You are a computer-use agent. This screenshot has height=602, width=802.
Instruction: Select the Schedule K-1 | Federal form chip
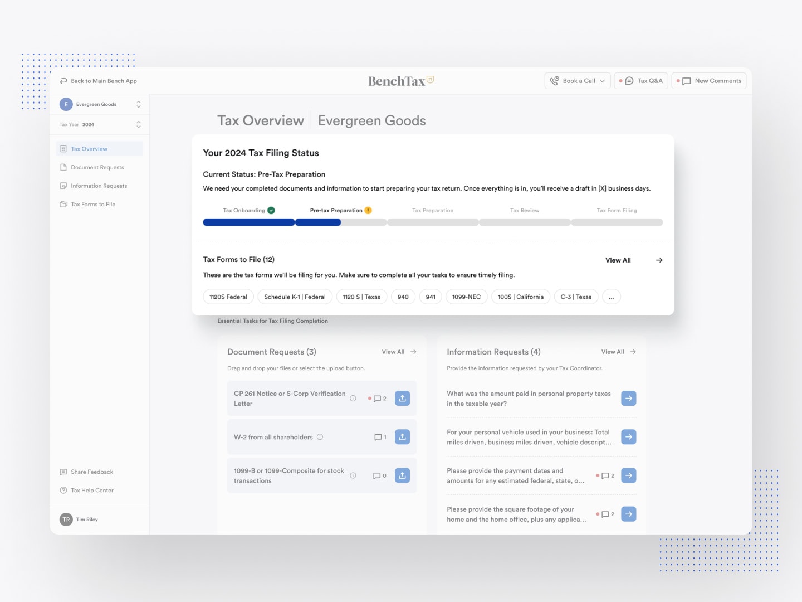coord(295,297)
